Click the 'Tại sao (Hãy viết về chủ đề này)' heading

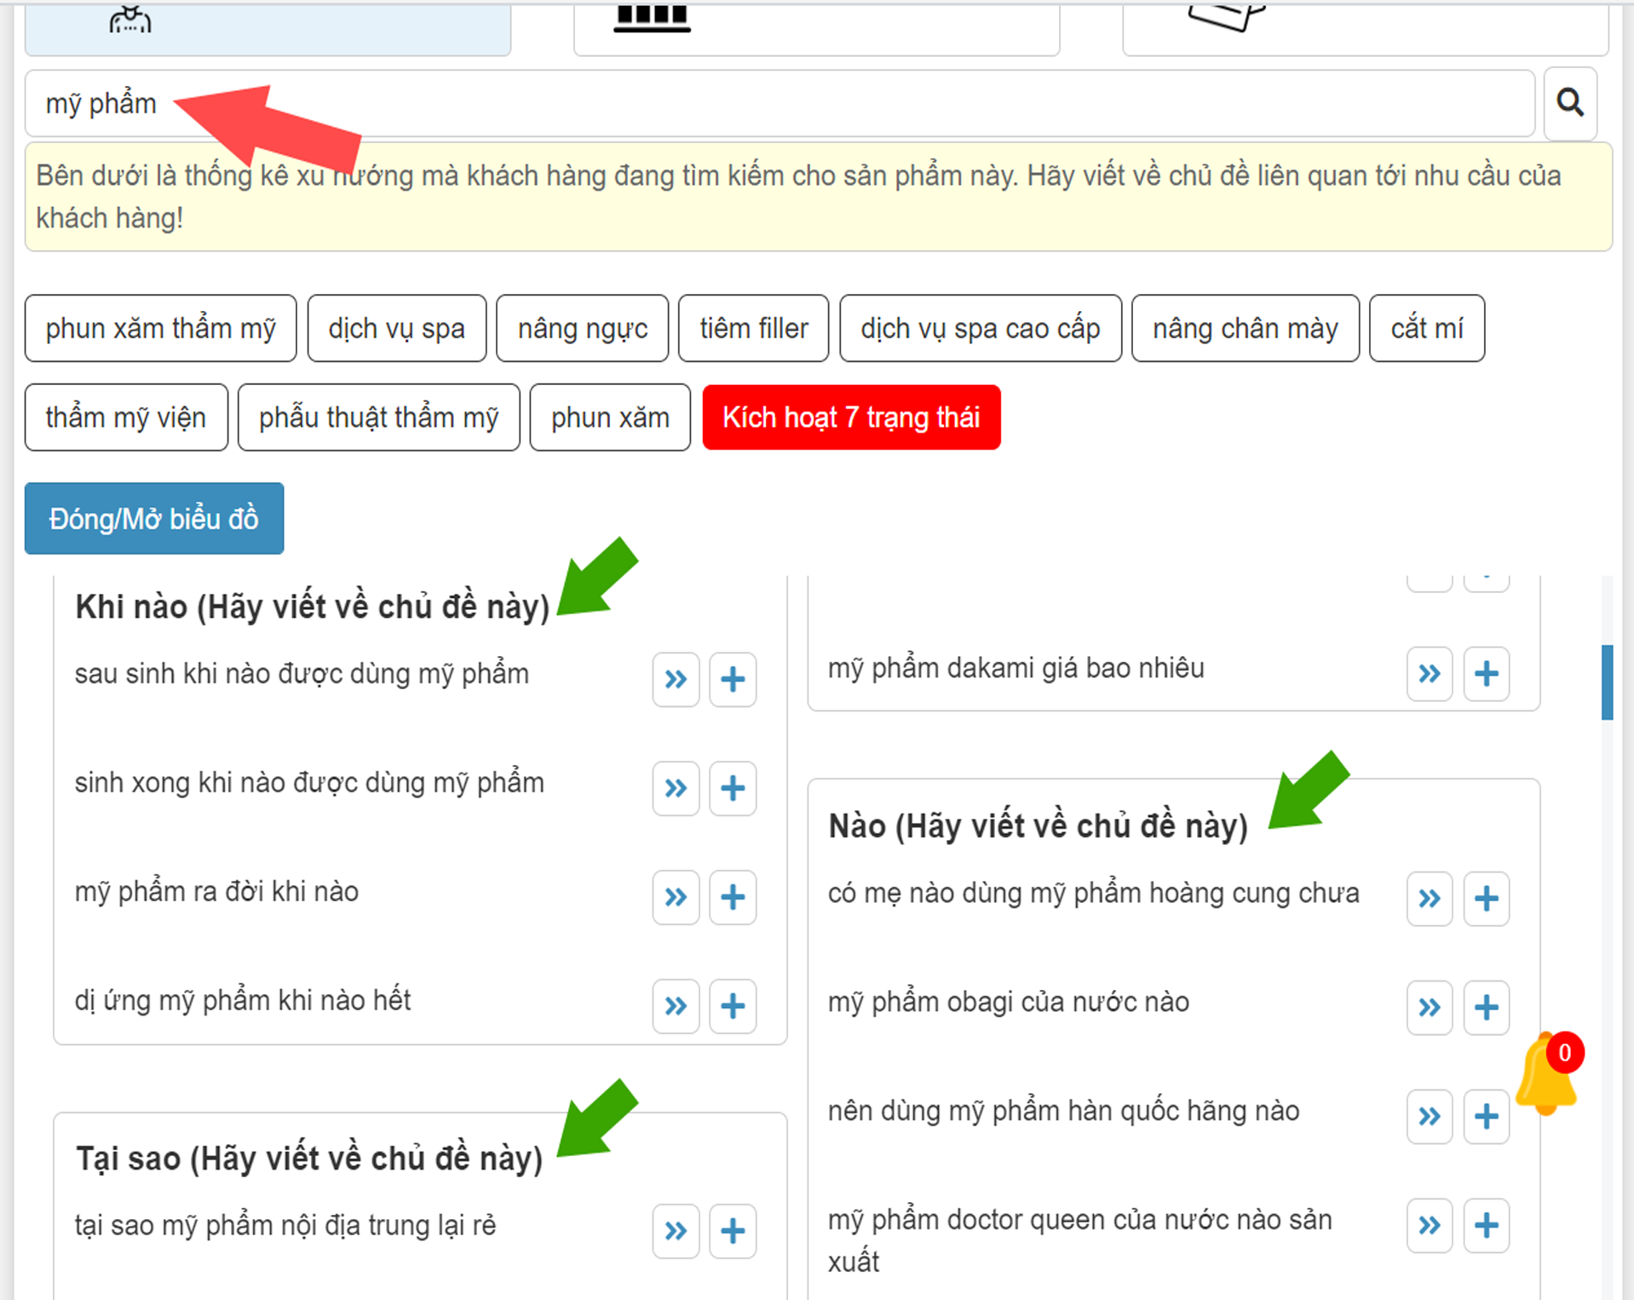pyautogui.click(x=309, y=1159)
